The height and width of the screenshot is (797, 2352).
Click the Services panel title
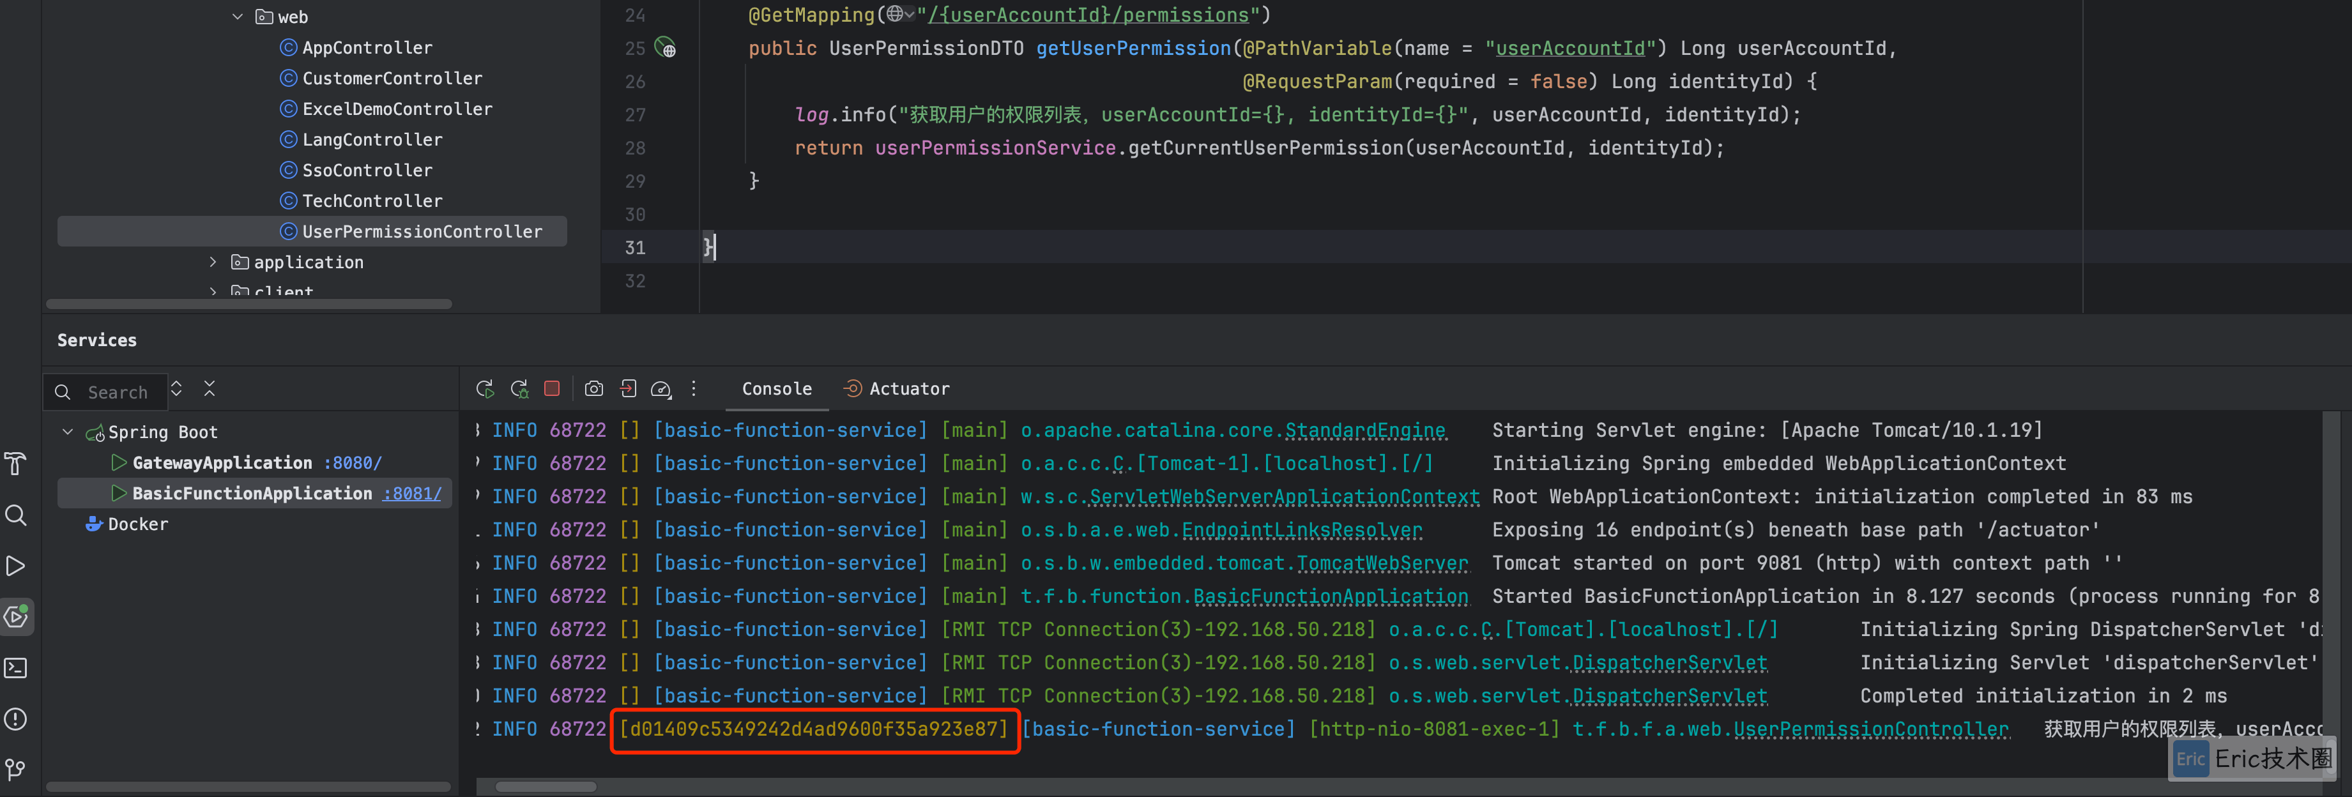pyautogui.click(x=97, y=340)
